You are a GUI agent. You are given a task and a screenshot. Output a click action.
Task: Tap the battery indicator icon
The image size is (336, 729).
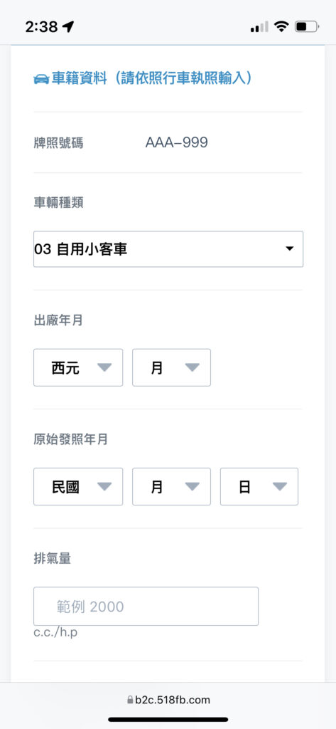click(x=307, y=26)
